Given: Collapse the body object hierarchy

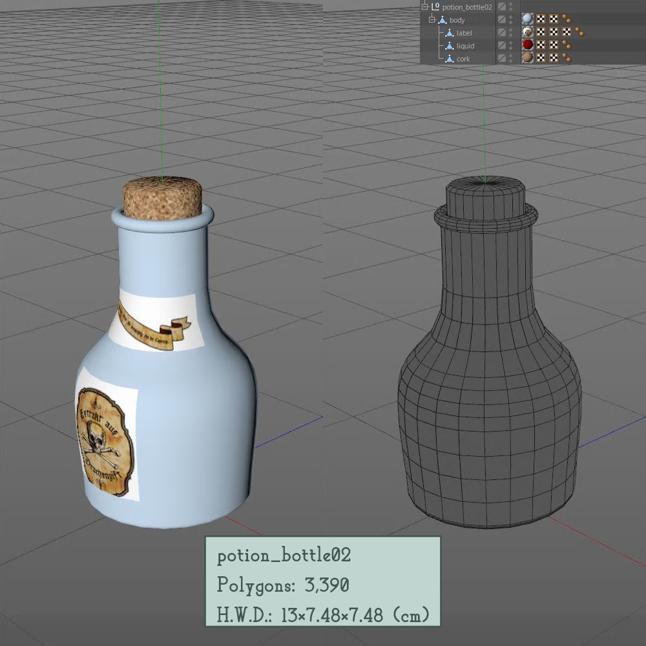Looking at the screenshot, I should tap(432, 19).
